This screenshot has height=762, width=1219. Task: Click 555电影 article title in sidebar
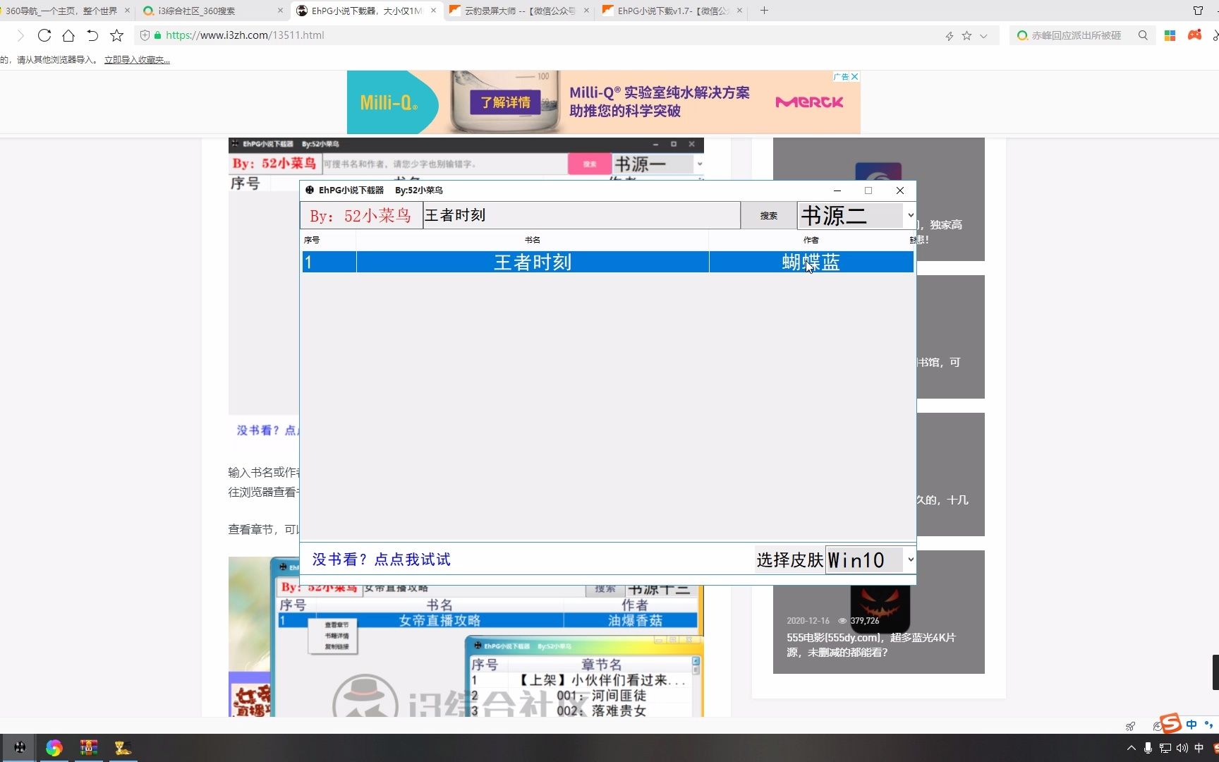871,645
